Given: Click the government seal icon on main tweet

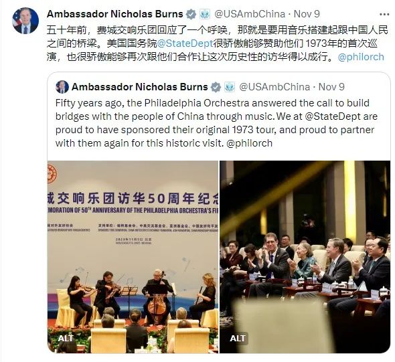Looking at the screenshot, I should (x=205, y=14).
